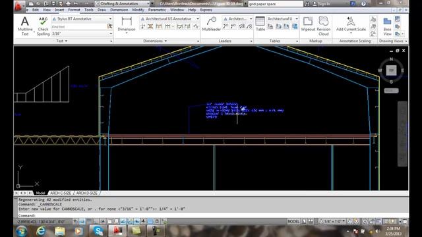
Task: Toggle auto-add scales icon in status bar
Action: point(356,221)
